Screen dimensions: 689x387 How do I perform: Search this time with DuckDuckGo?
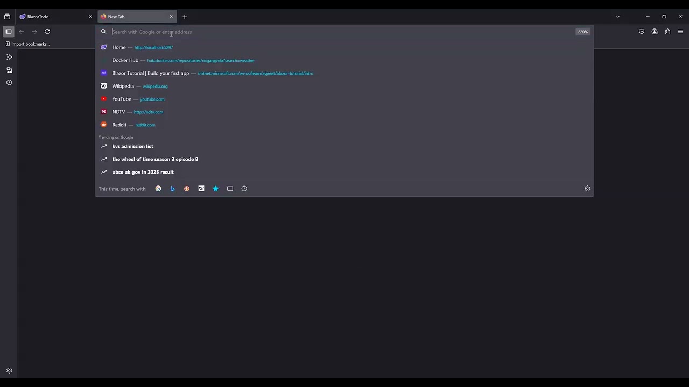(187, 189)
